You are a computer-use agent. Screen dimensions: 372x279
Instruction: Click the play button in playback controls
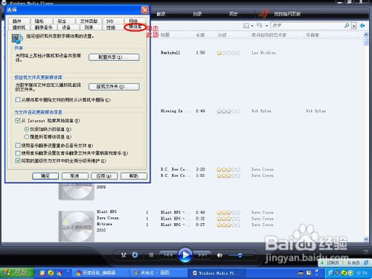pos(185,254)
